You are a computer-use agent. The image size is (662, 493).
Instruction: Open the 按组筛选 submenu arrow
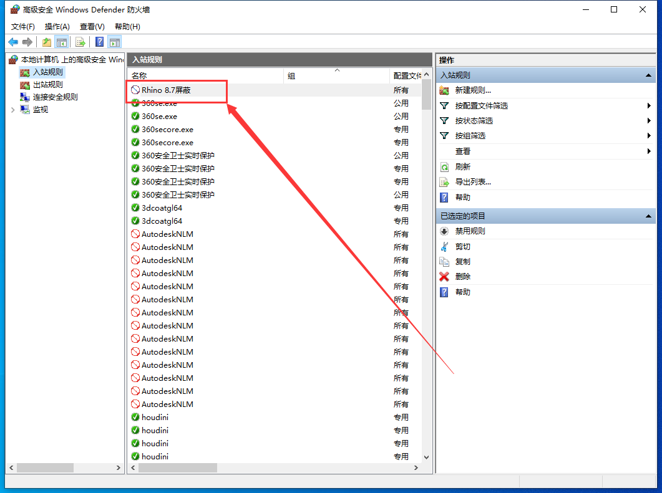click(649, 136)
